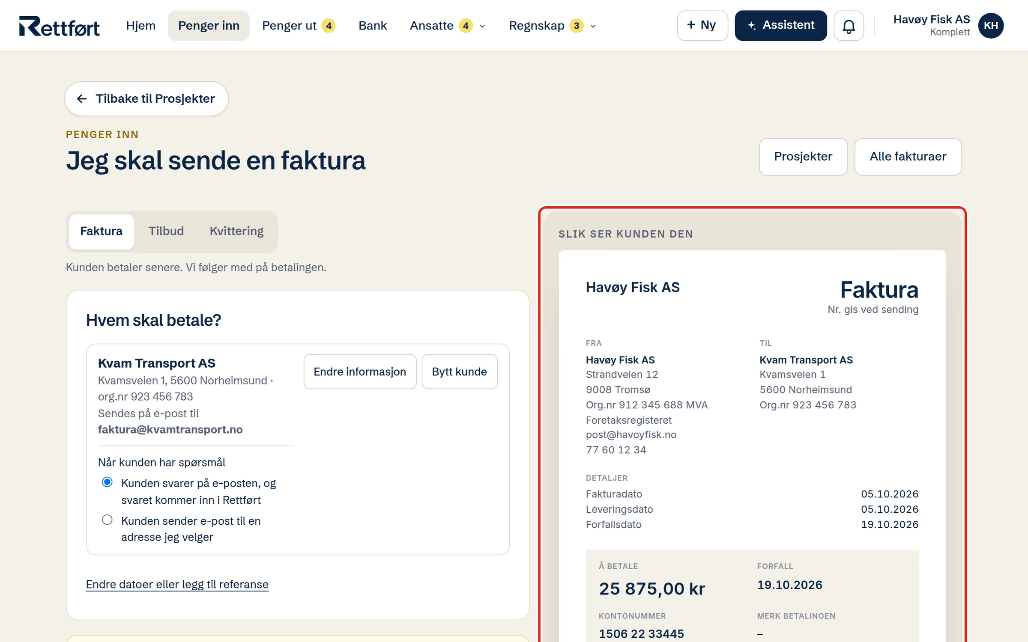Click the back arrow to Prosjekter
The image size is (1028, 642).
(146, 98)
